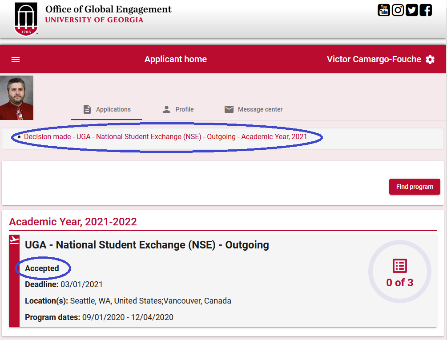Viewport: 447px width, 340px height.
Task: Click the Seattle and Vancouver locations line
Action: pos(128,301)
